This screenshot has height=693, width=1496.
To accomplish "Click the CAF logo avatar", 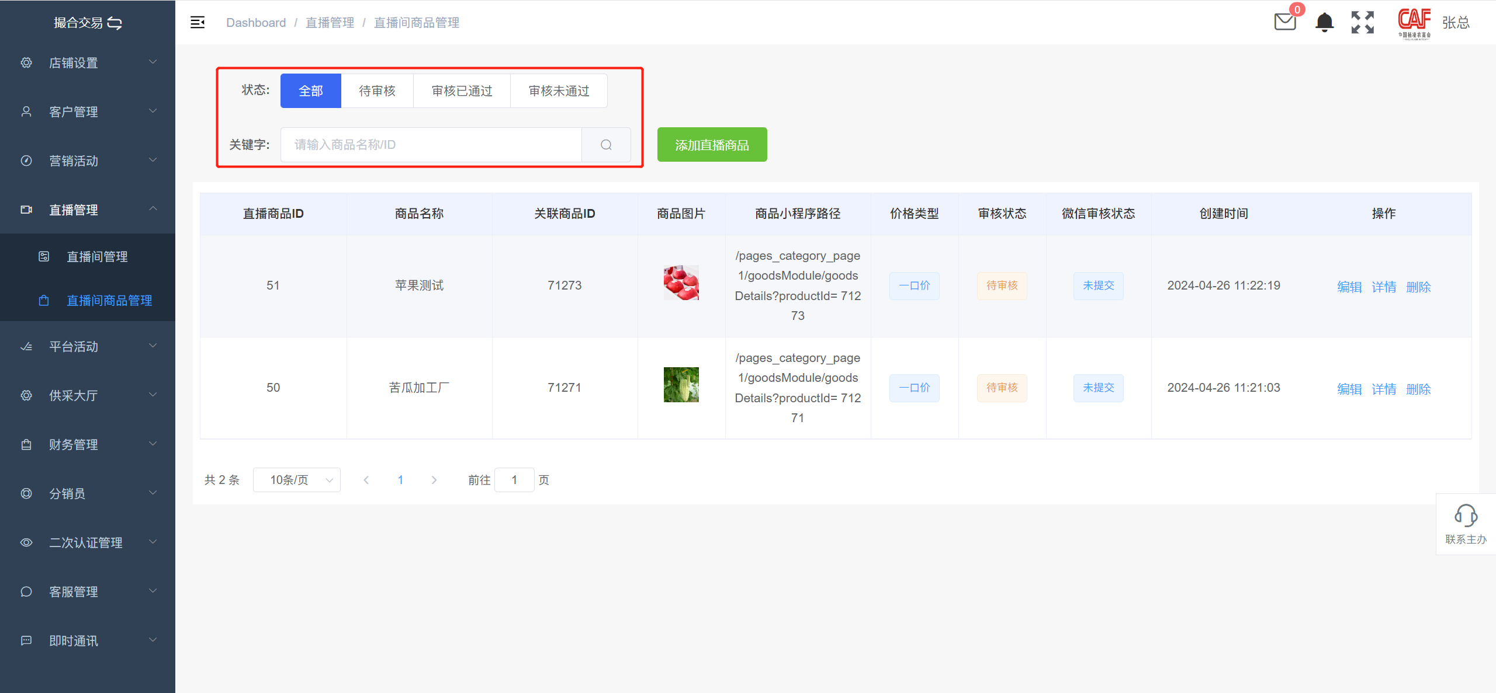I will [x=1414, y=22].
